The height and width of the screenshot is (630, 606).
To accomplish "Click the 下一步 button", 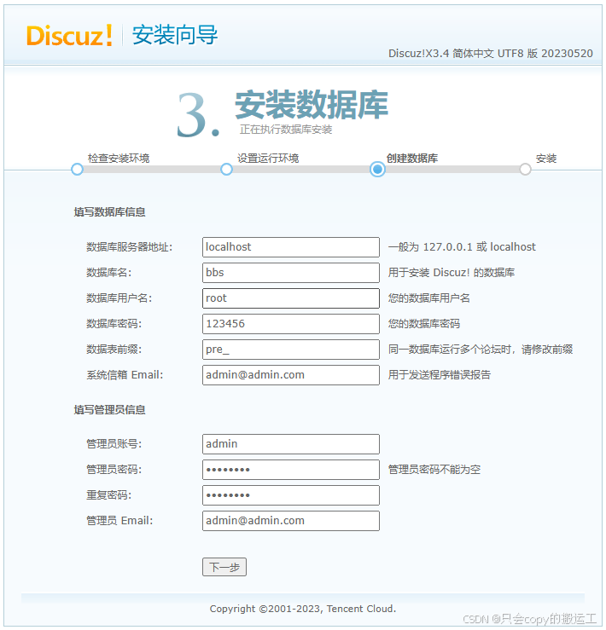I will (224, 567).
